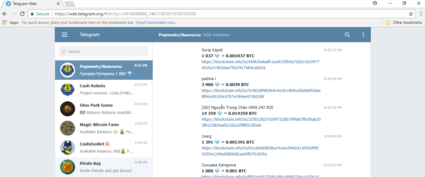Open the Payments/Выплаты chat in list
Image resolution: width=425 pixels, height=177 pixels.
coord(104,70)
